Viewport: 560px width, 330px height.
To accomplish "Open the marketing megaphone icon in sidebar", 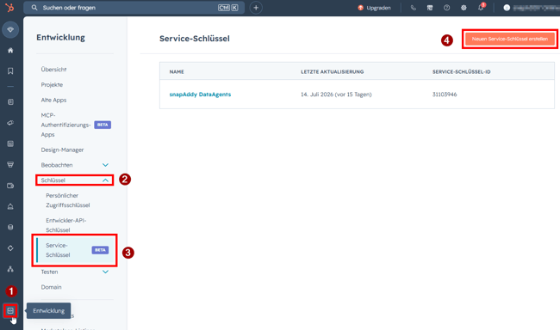I will pyautogui.click(x=10, y=123).
